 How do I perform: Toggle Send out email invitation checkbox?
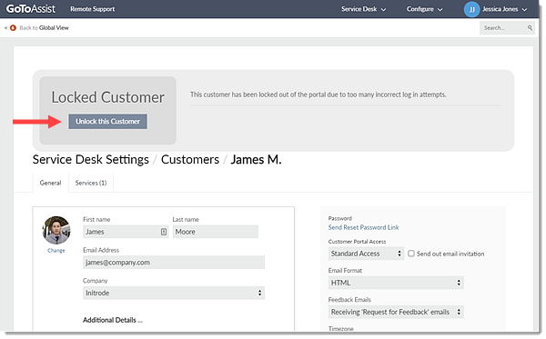pyautogui.click(x=411, y=254)
